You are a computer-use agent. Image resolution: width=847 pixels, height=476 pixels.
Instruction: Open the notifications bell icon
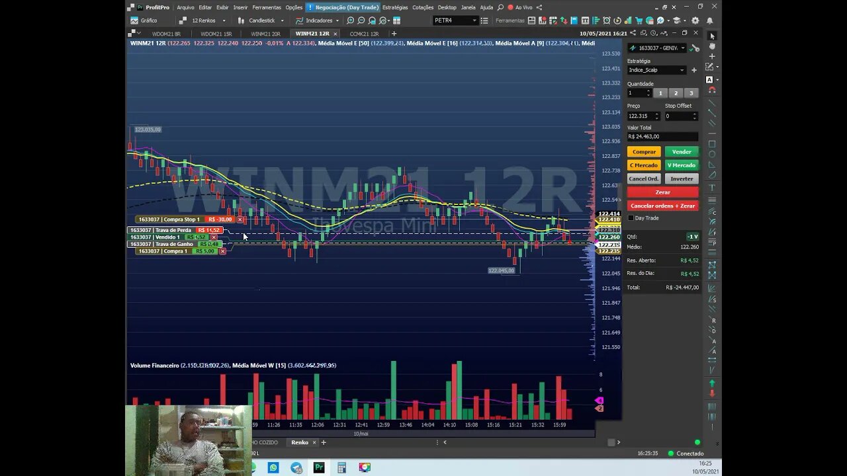click(710, 20)
